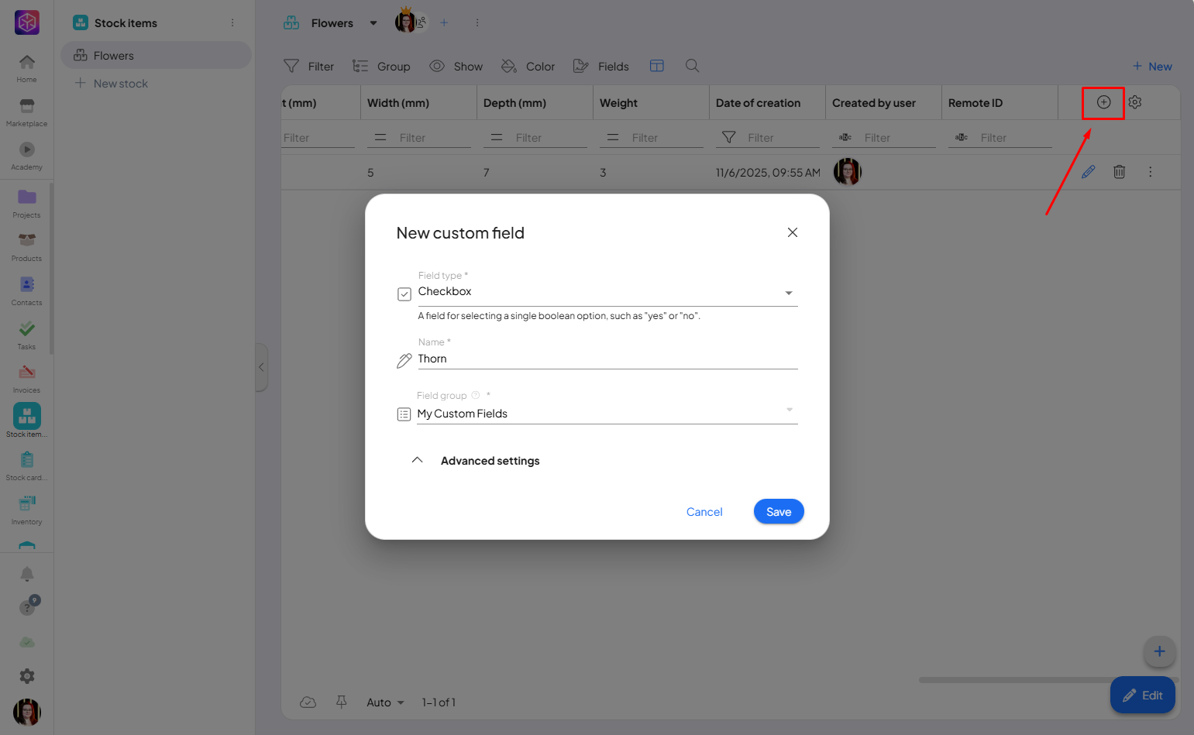Open the Filter menu in toolbar
1194x735 pixels.
click(308, 67)
